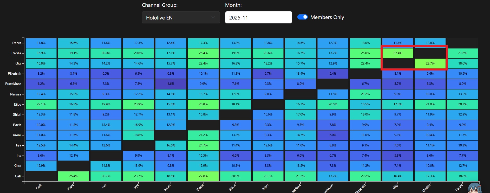Screen dimensions: 490x193
Task: Click the Month field showing 2025-11
Action: tap(258, 17)
